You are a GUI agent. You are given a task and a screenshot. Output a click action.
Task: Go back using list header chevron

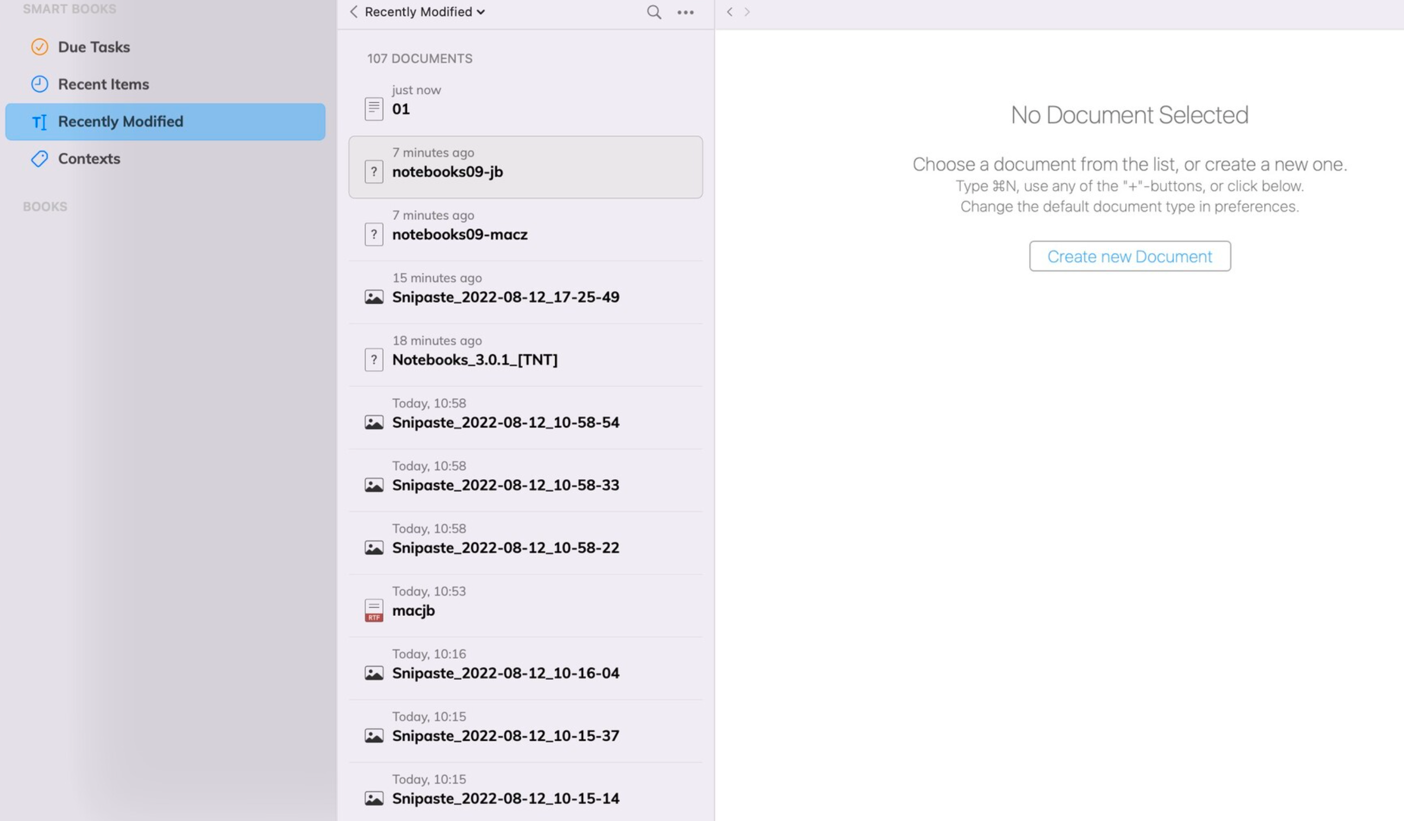click(x=353, y=11)
